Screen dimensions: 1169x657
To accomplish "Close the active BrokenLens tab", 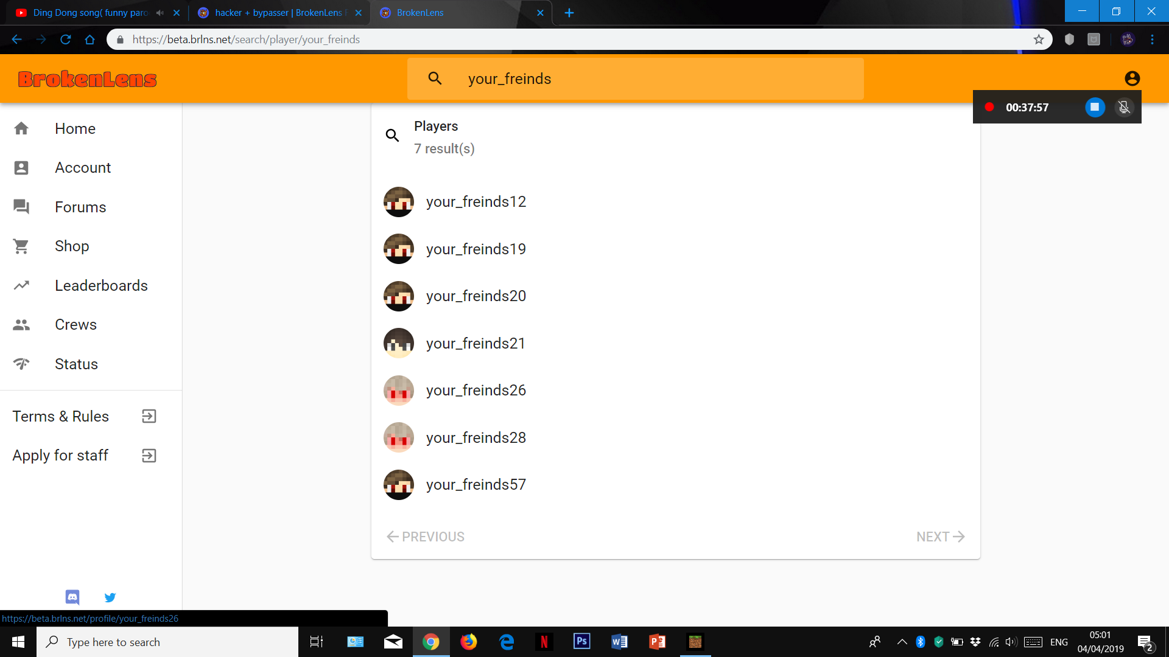I will click(x=540, y=13).
